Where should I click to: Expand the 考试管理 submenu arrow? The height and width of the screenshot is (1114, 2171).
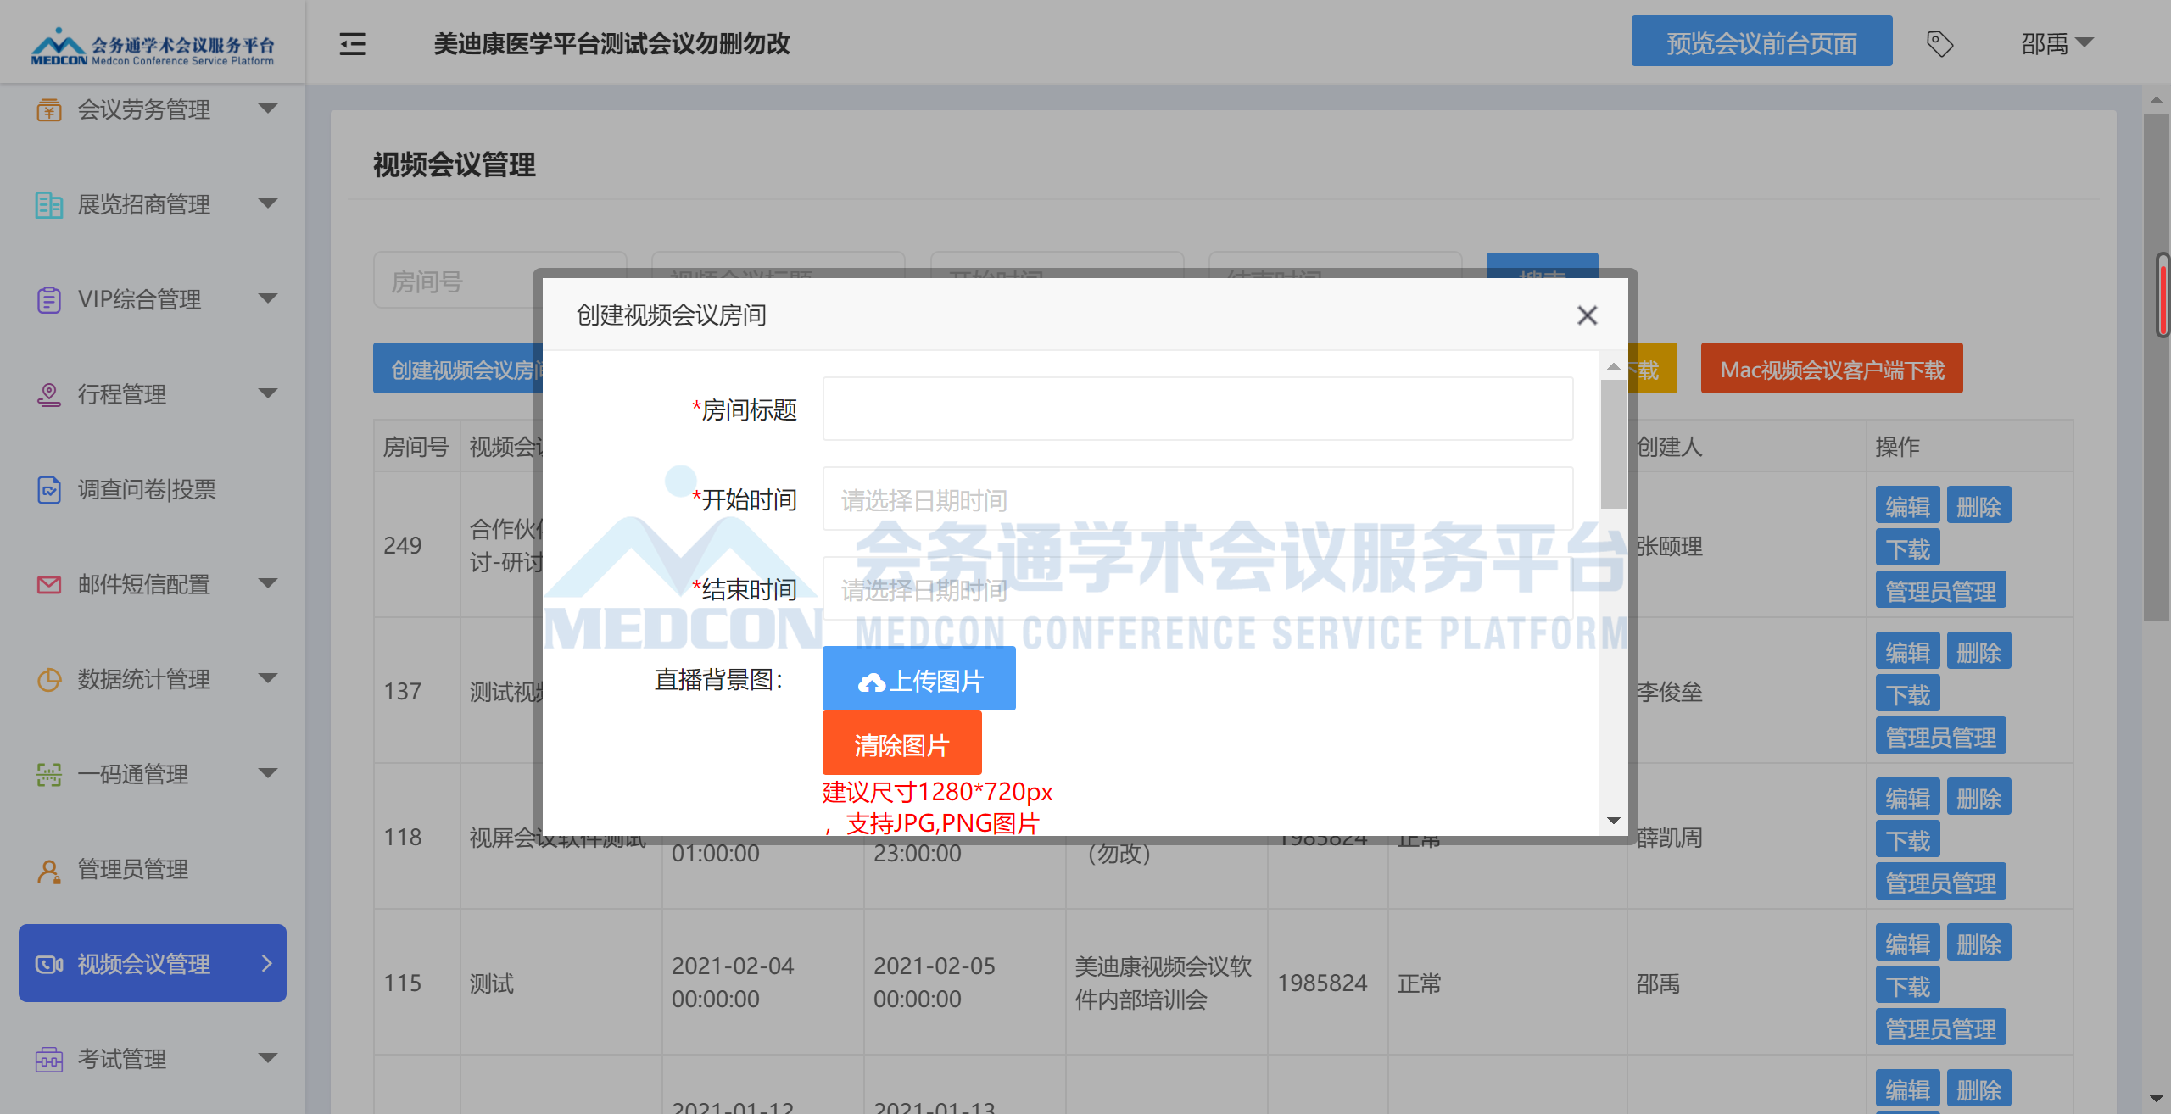(x=268, y=1058)
